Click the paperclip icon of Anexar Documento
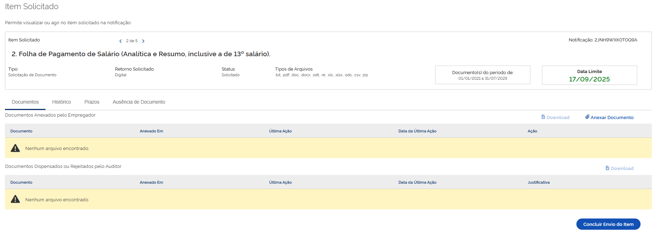Screen dimensions: 655x235 tap(587, 117)
